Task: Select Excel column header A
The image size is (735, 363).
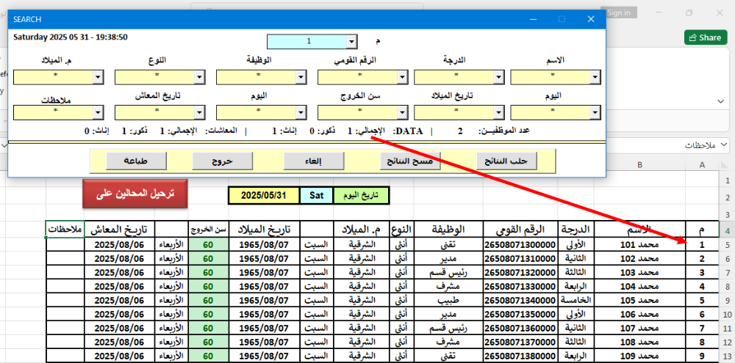Action: (702, 164)
